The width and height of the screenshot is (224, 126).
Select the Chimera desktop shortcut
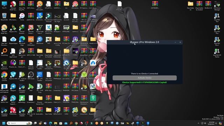[84, 87]
